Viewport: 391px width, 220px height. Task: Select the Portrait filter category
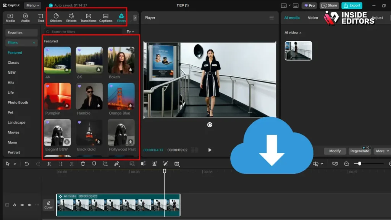(x=14, y=152)
